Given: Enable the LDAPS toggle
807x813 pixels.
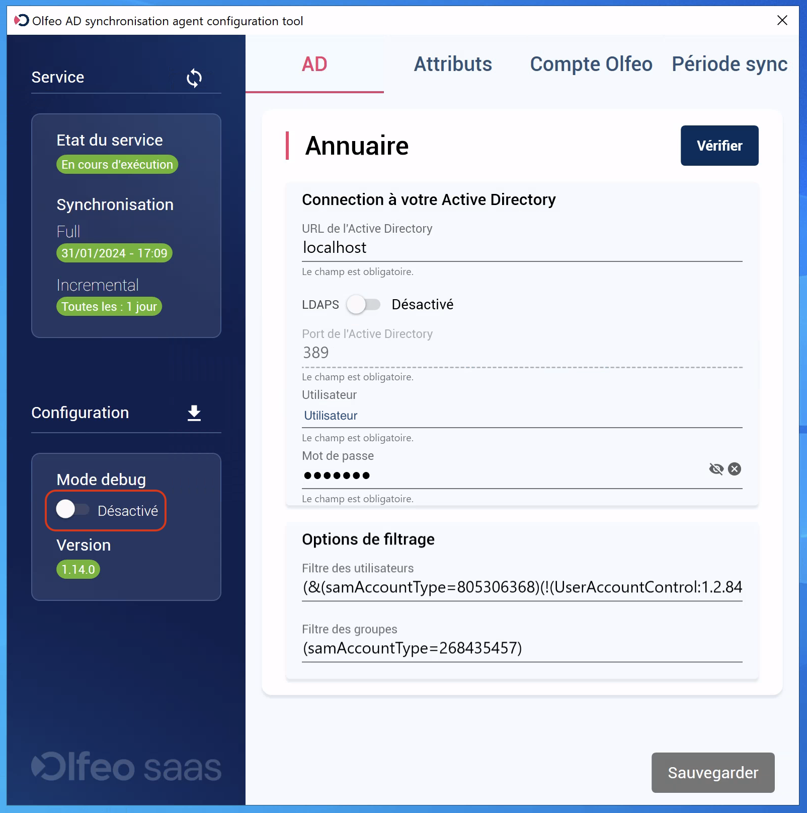Looking at the screenshot, I should coord(363,305).
